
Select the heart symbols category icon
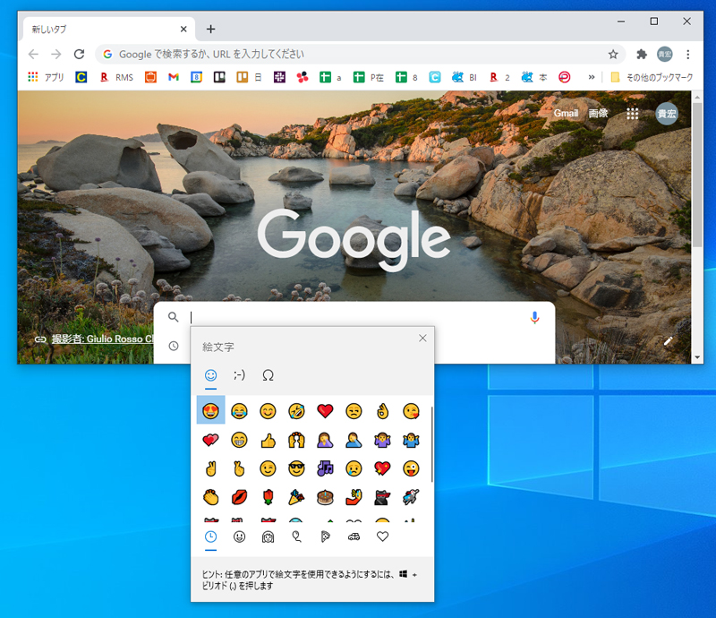tap(382, 536)
